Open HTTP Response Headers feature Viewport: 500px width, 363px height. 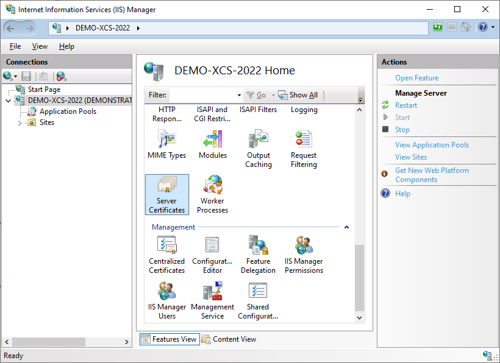point(167,114)
